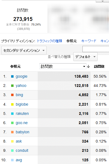109x164 pixels.
Task: Open the デフォルト sort type dropdown
Action: coord(85,57)
